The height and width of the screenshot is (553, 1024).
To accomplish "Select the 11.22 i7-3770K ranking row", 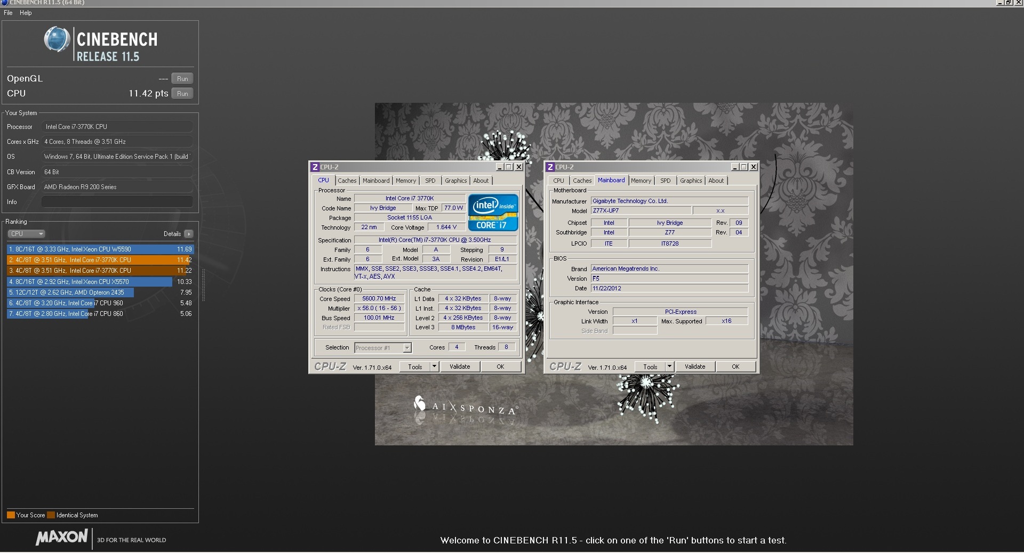I will coord(100,271).
